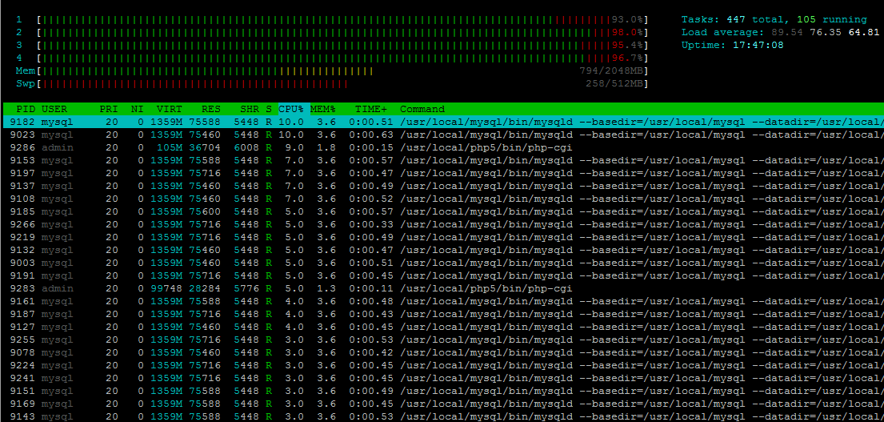884x422 pixels.
Task: Select the process row with PID 9219
Action: point(443,237)
